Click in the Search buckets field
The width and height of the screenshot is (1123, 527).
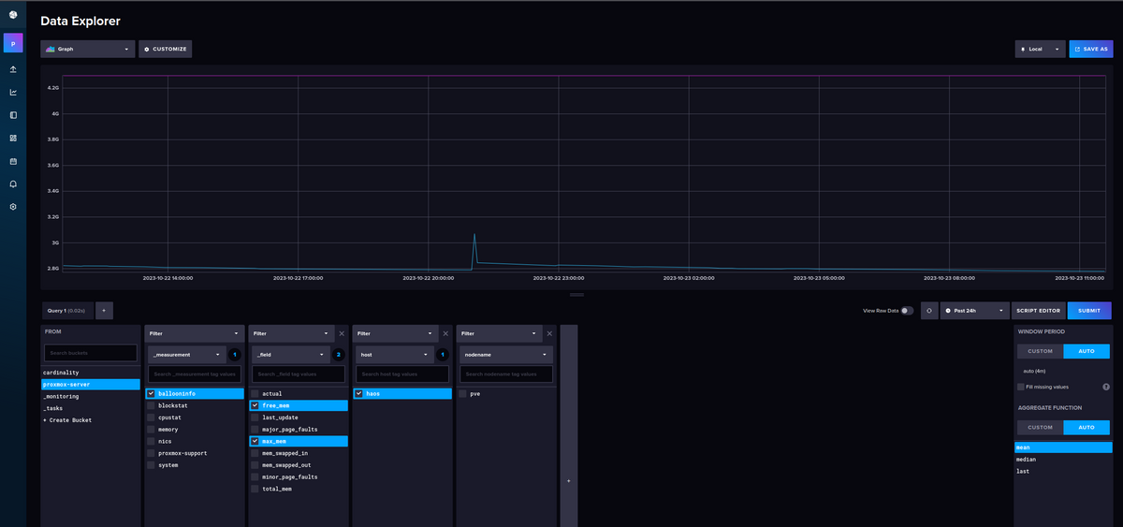pos(90,352)
